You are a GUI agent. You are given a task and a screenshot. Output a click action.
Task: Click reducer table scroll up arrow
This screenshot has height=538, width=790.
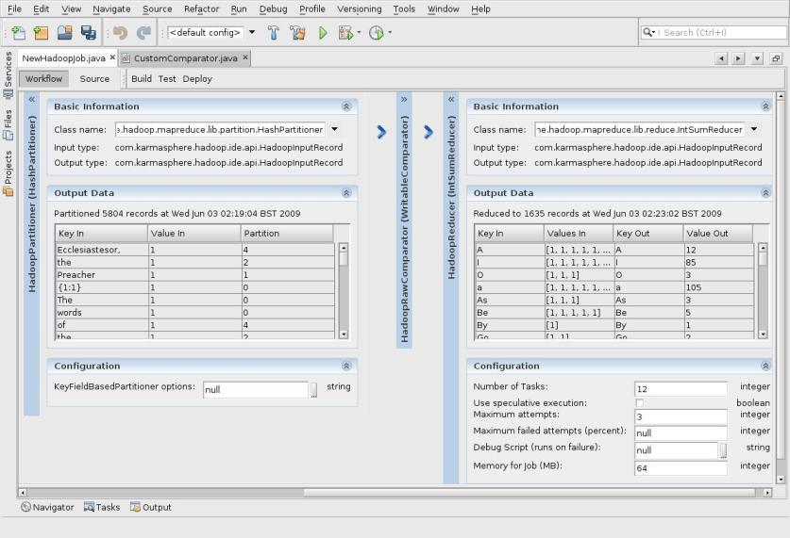763,248
